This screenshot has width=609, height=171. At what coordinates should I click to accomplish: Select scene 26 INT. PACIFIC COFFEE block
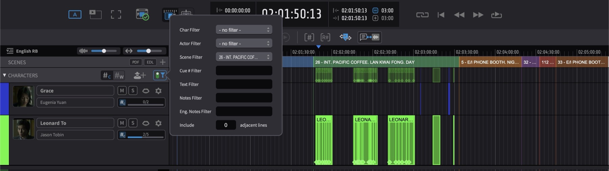[386, 62]
